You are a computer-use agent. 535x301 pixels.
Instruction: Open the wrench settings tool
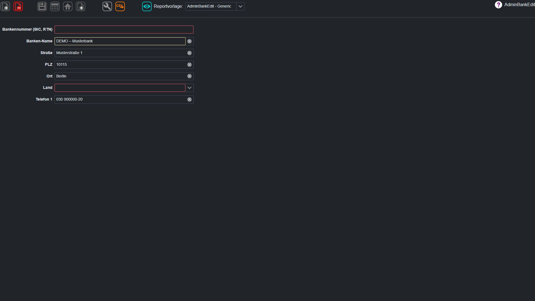coord(107,6)
